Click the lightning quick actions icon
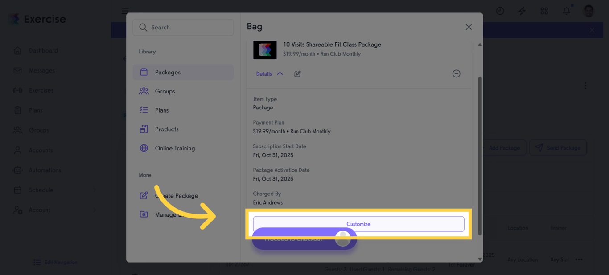The image size is (609, 275). tap(522, 11)
